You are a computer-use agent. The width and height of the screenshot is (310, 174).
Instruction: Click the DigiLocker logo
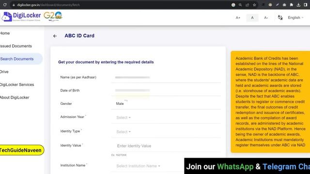(21, 16)
